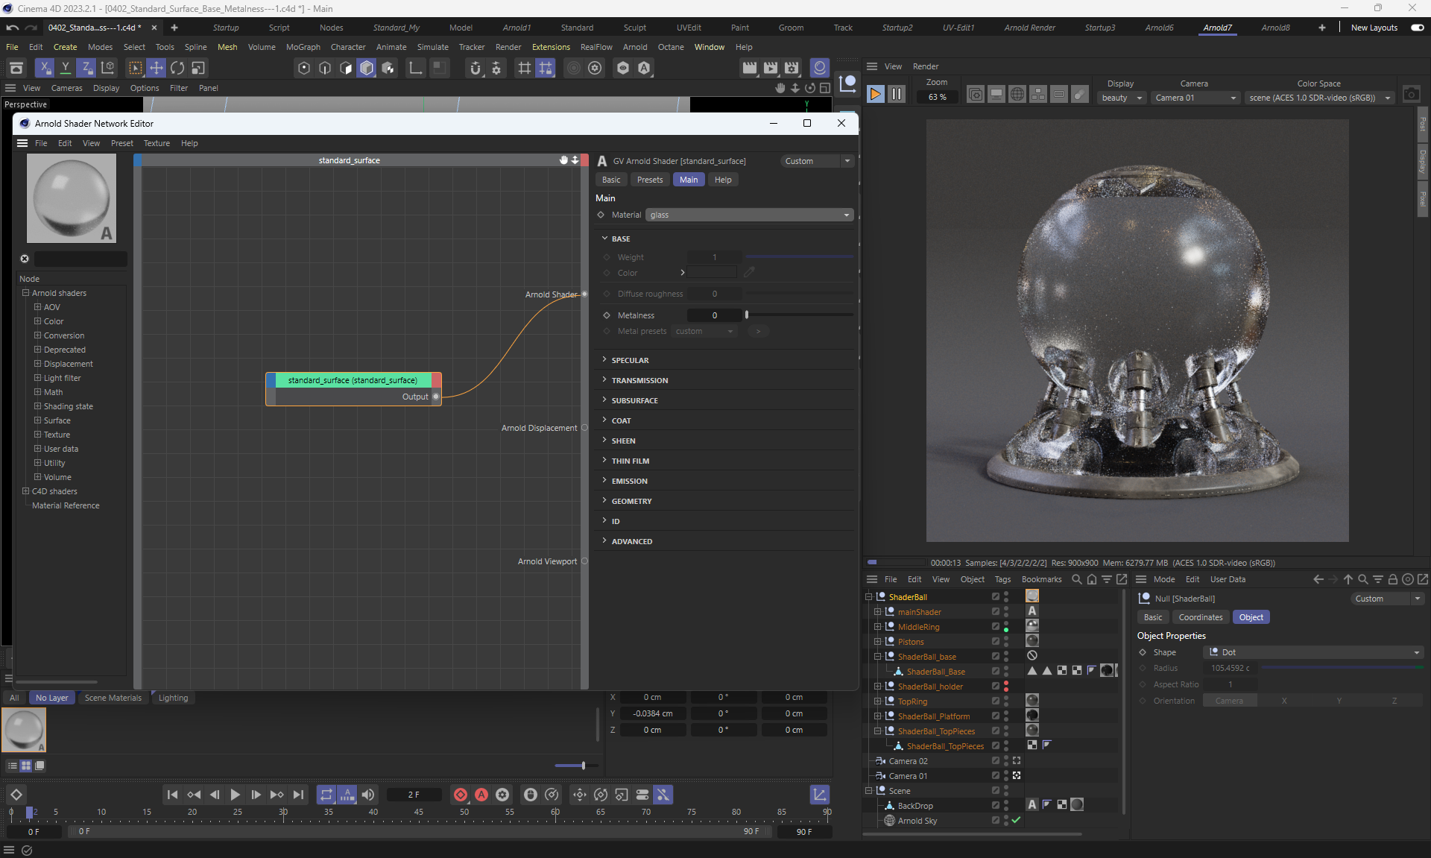Click the play forward button in timeline
1431x858 pixels.
pos(235,795)
